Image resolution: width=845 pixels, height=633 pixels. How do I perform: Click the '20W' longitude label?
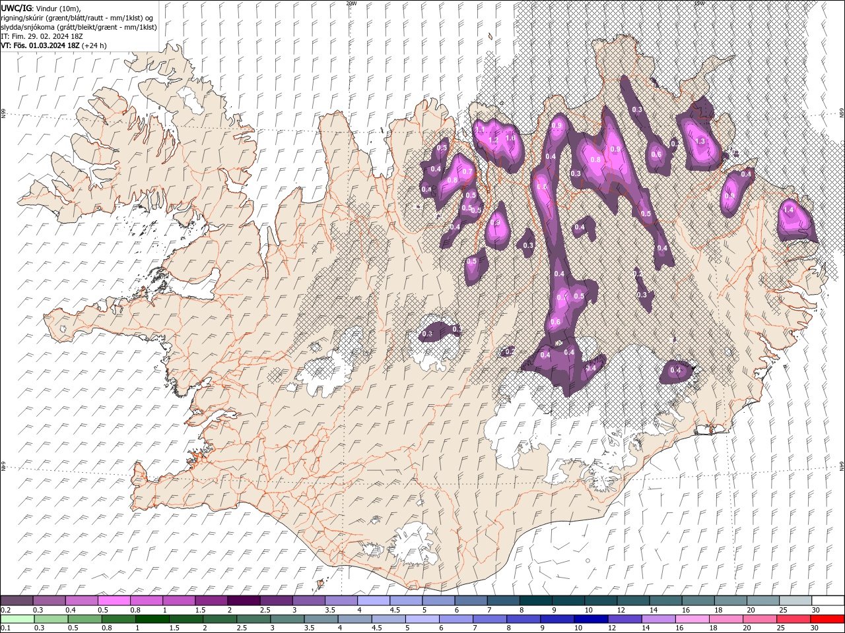point(351,3)
